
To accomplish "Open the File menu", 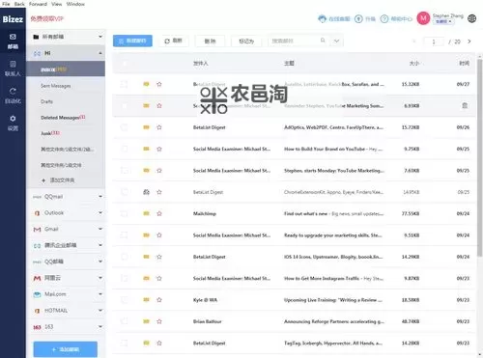I will (6, 4).
